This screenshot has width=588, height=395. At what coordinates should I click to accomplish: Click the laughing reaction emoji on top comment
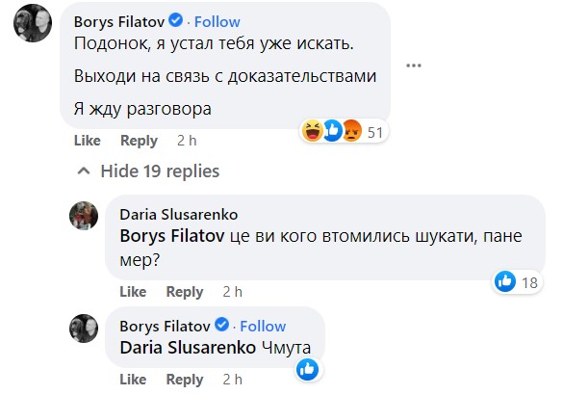point(314,132)
